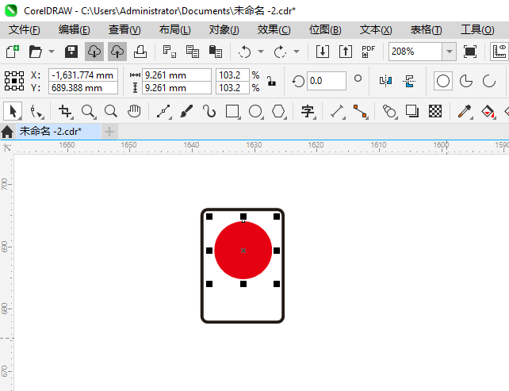Click the Save floppy disk icon
509x391 pixels.
(71, 52)
